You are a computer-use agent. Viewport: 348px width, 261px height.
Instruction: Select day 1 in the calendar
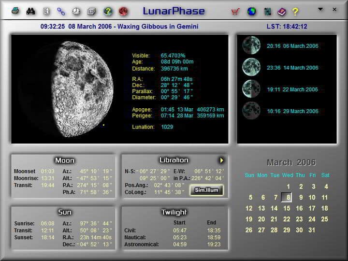pyautogui.click(x=288, y=187)
